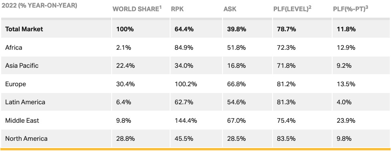The image size is (391, 152).
Task: Click Middle East RPK value 144.4%
Action: [x=186, y=120]
